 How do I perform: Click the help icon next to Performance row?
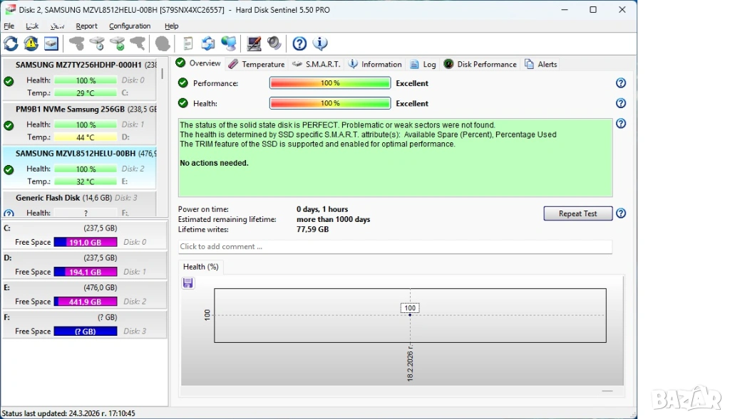[x=621, y=83]
